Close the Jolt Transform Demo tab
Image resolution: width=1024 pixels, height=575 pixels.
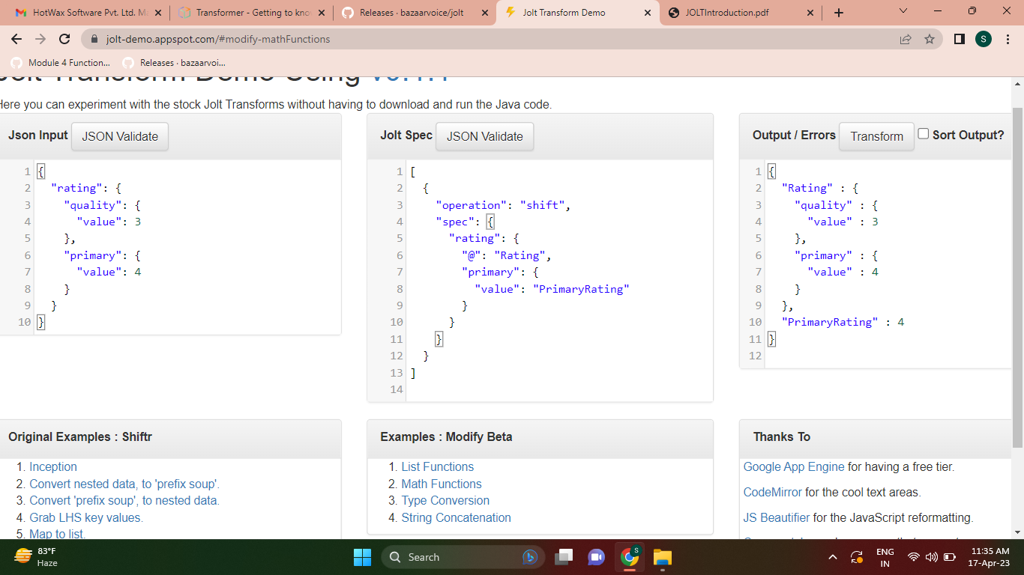[648, 13]
